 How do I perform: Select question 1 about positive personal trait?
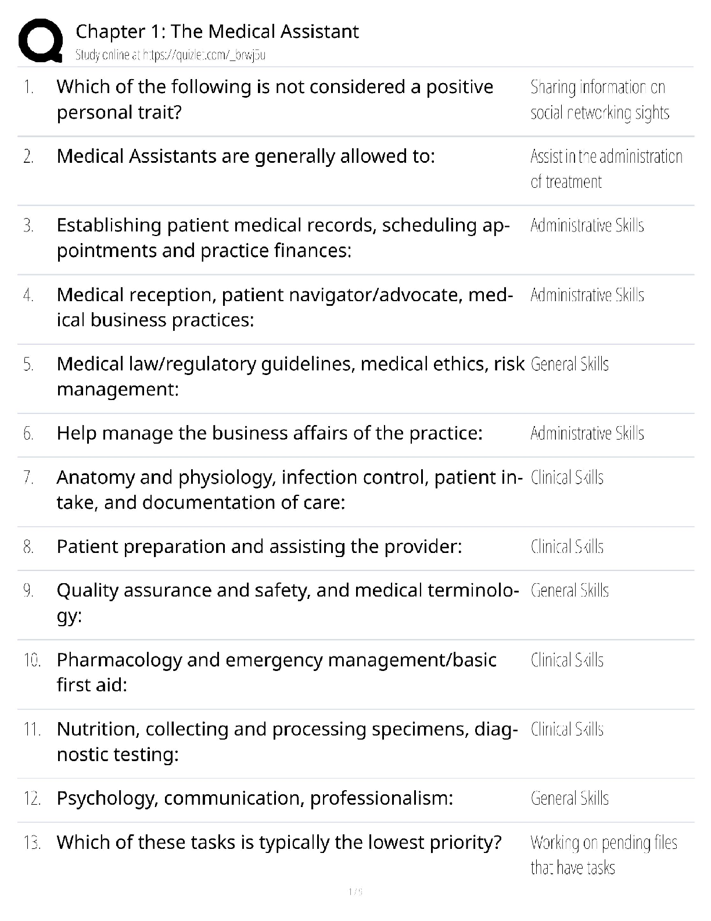[274, 99]
